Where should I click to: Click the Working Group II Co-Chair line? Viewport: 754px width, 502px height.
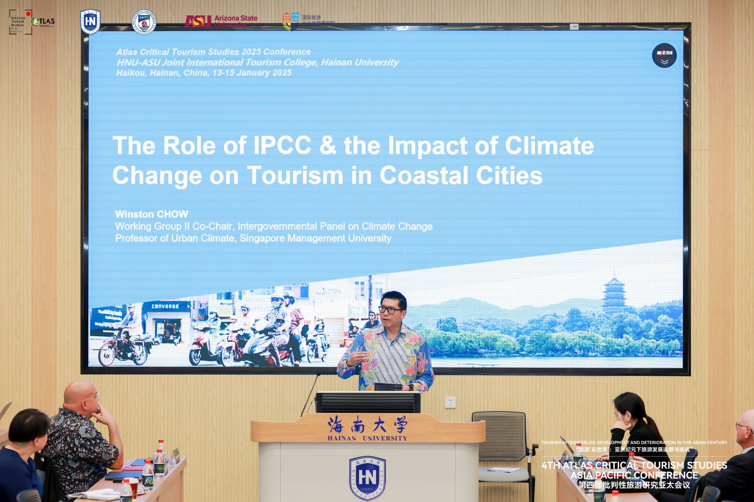pyautogui.click(x=274, y=226)
